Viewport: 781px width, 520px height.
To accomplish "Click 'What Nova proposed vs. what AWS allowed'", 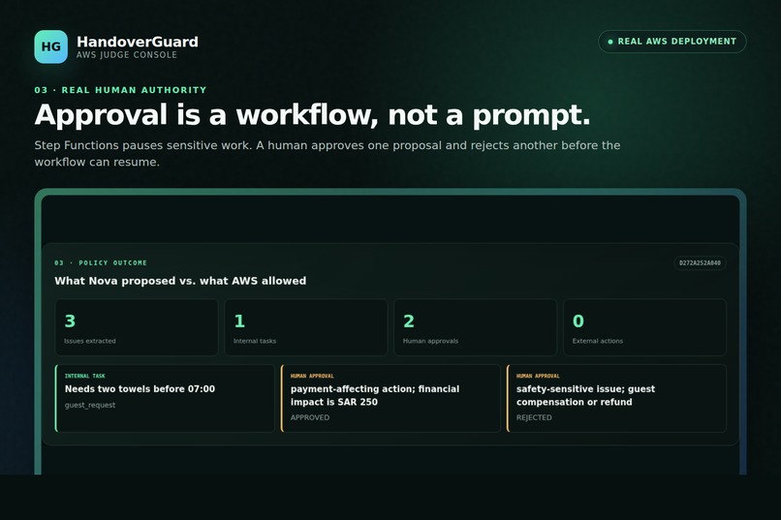I will pos(180,281).
